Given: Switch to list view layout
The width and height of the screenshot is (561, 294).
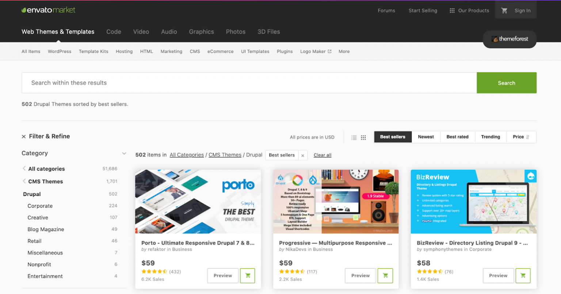Looking at the screenshot, I should (x=354, y=137).
